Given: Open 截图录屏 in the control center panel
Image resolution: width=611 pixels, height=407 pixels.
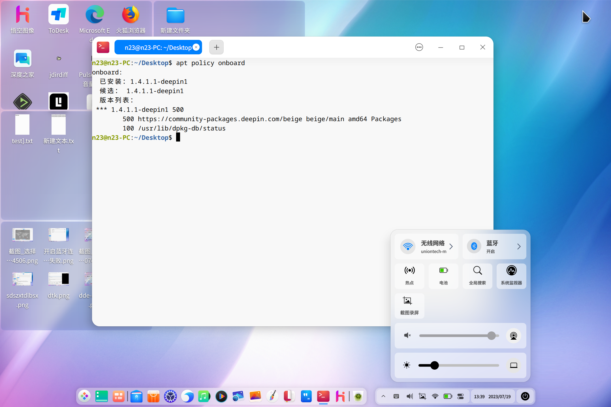Looking at the screenshot, I should click(x=409, y=306).
